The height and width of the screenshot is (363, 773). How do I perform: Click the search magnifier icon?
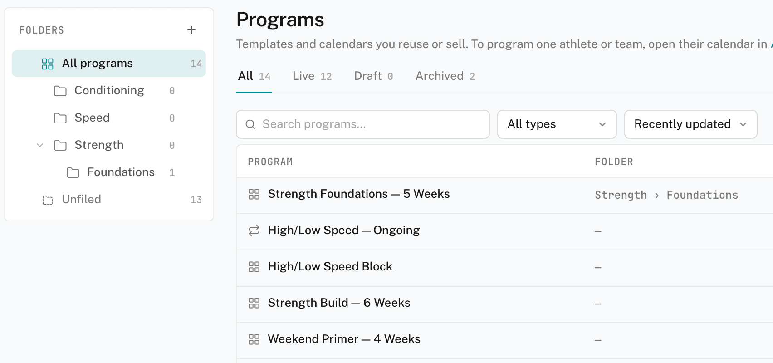250,124
